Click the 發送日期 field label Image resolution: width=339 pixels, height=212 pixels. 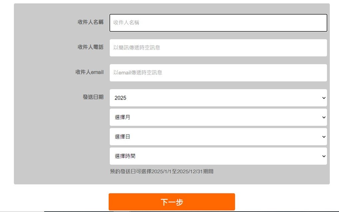click(93, 97)
